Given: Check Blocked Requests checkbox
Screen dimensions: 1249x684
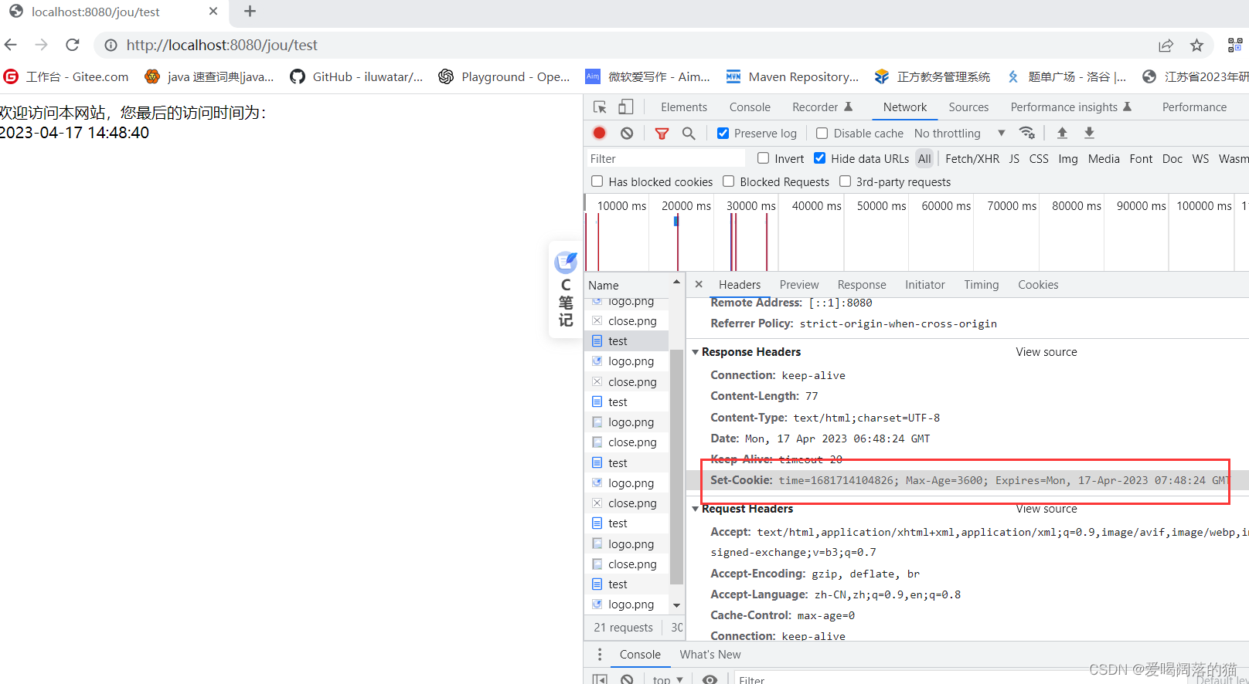Looking at the screenshot, I should tap(728, 181).
